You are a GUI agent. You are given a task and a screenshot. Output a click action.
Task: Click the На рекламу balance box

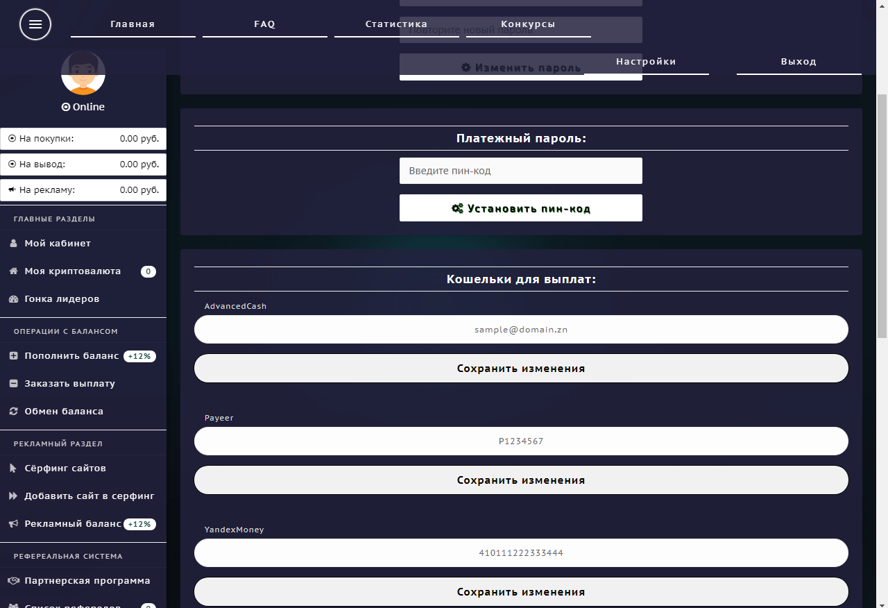(x=83, y=190)
